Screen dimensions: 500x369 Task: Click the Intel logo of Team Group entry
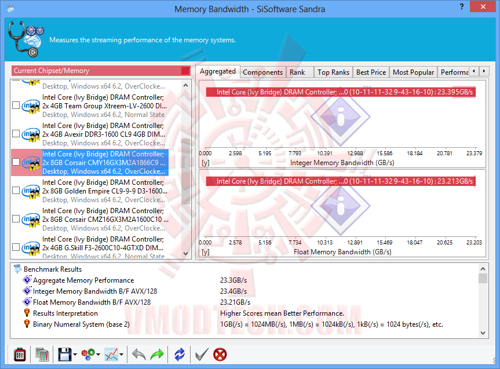(x=31, y=106)
